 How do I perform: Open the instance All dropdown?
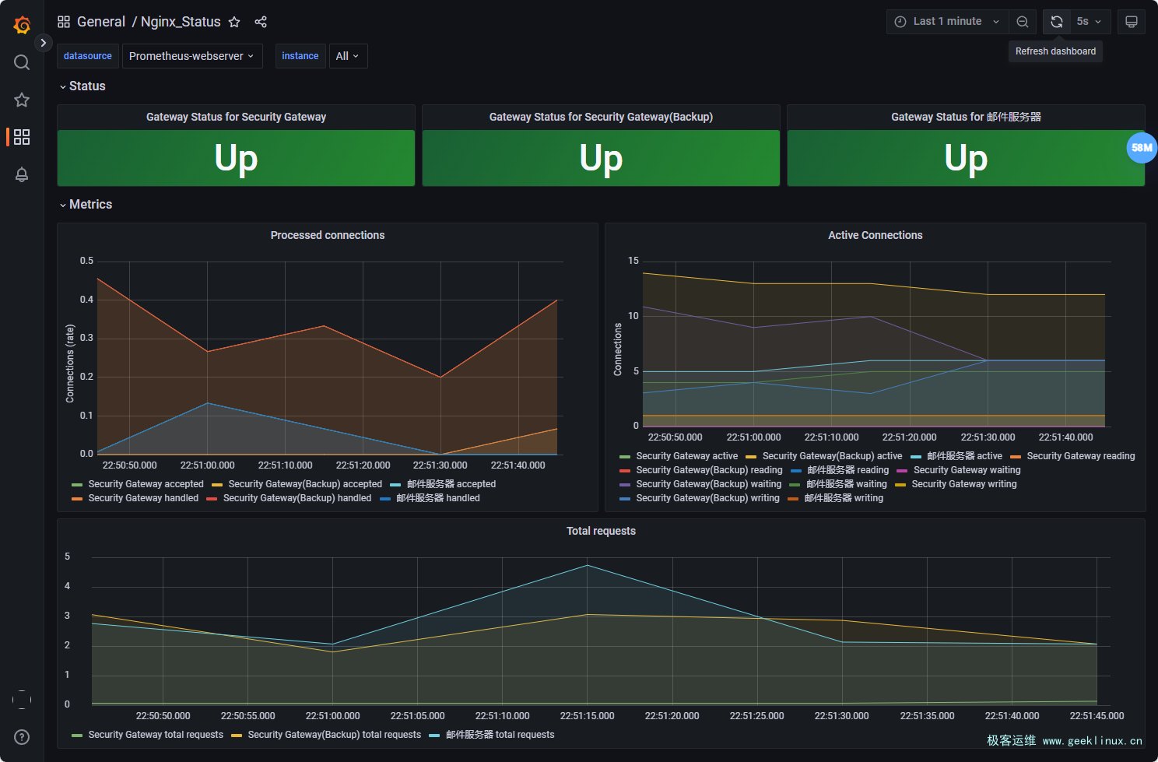pos(348,56)
